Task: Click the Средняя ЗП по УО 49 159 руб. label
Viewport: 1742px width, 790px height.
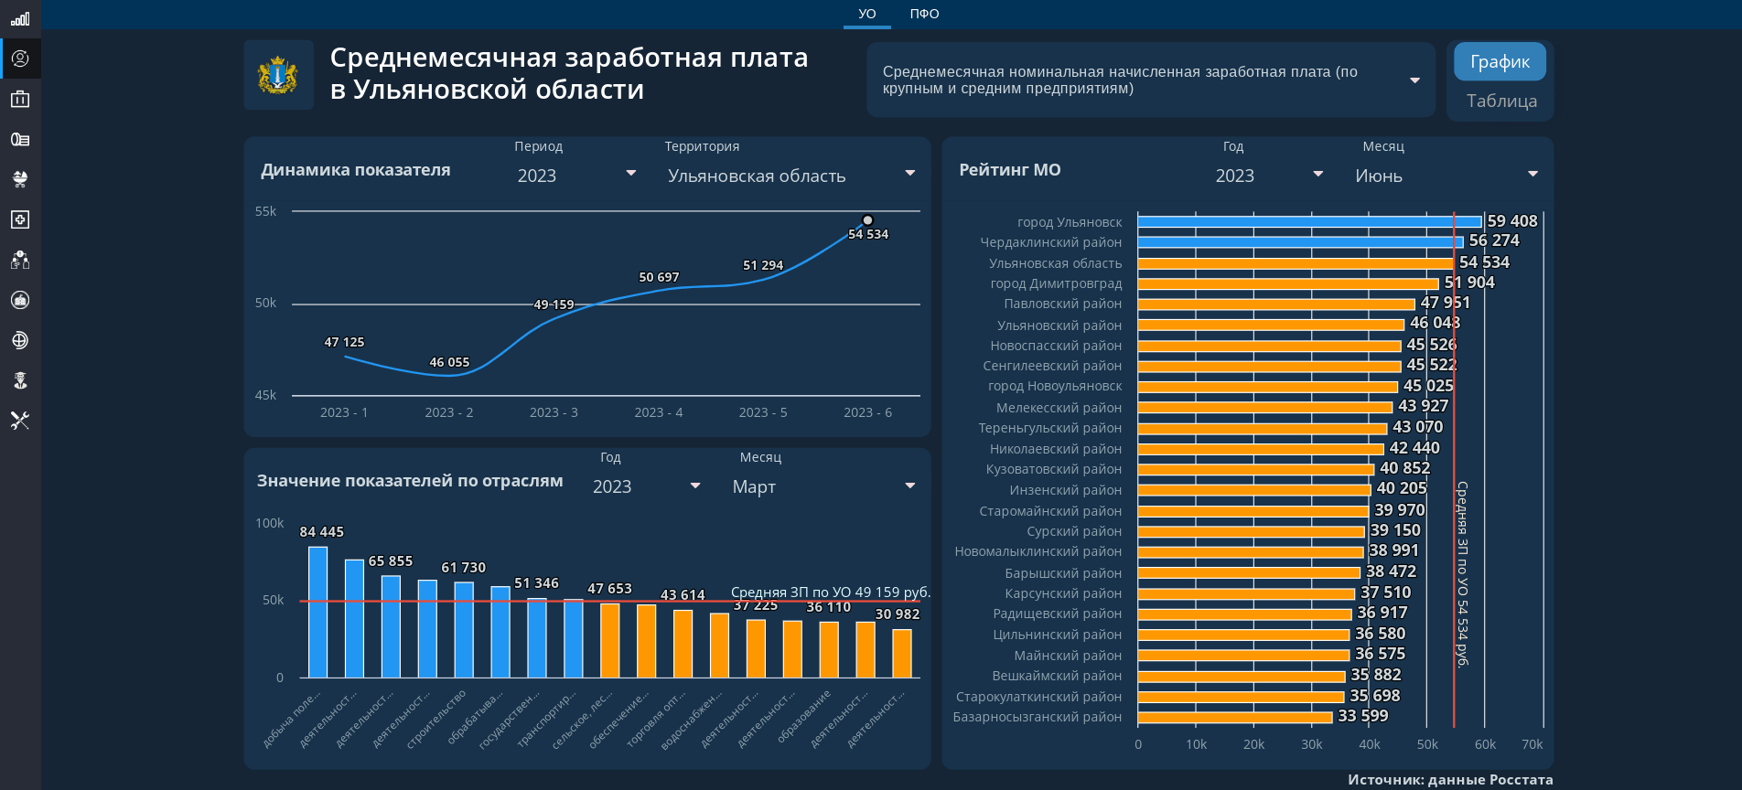Action: (x=831, y=592)
